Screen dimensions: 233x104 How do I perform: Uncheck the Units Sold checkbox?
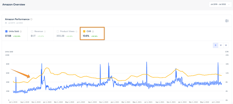click(x=6, y=31)
